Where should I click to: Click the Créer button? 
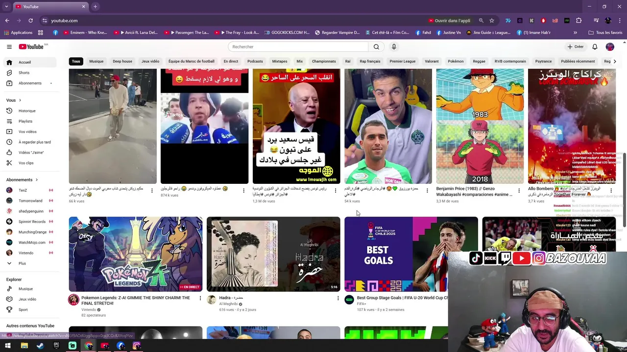click(576, 46)
